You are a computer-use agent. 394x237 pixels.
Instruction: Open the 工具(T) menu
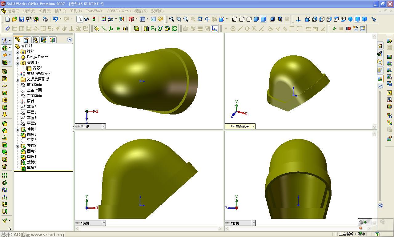tap(76, 11)
